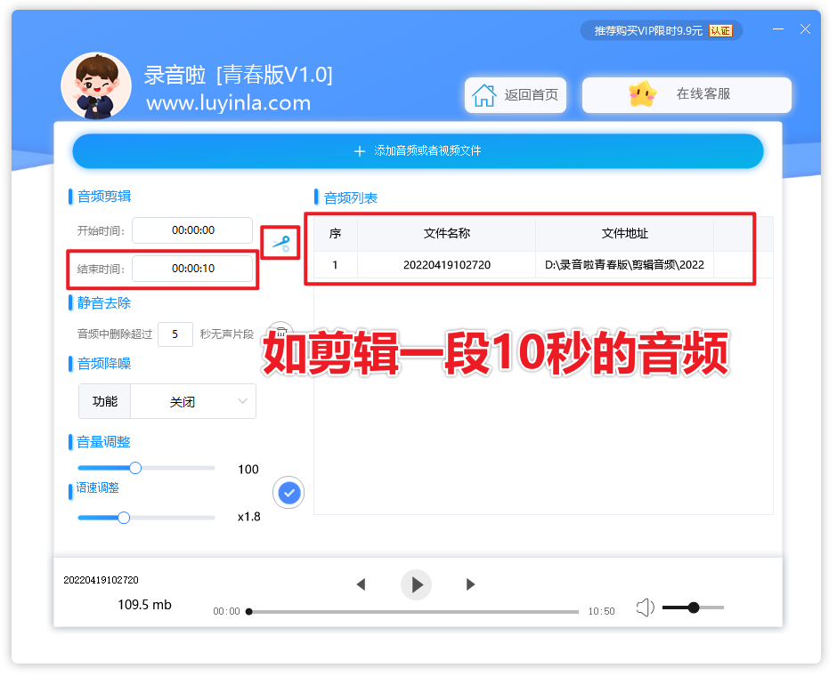This screenshot has width=837, height=676.
Task: Click the speed value x1.8
Action: pos(248,517)
